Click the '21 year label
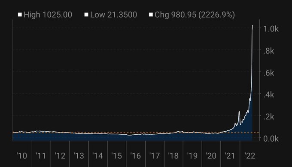This screenshot has width=292, height=167. coord(230,156)
